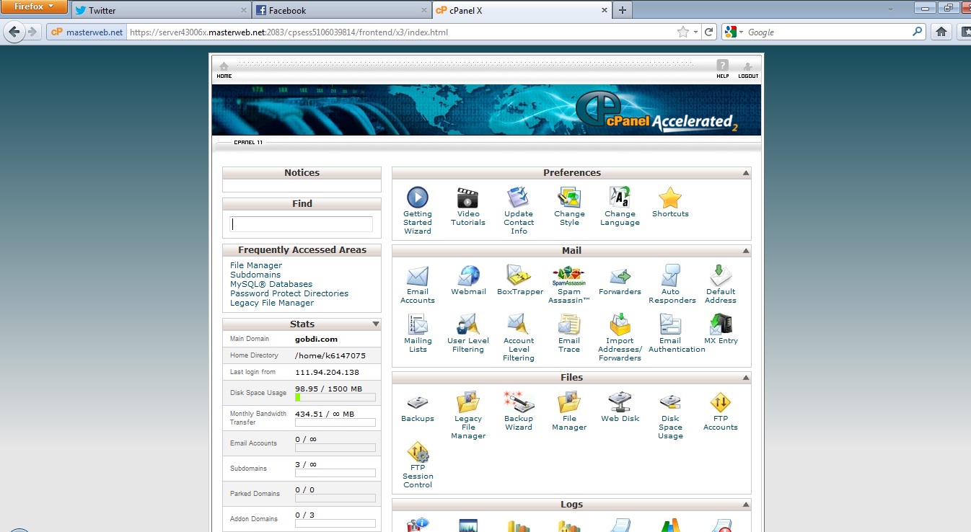Click the Disk Space Usage progress bar in Stats
Screen dimensions: 971x532
coord(335,397)
